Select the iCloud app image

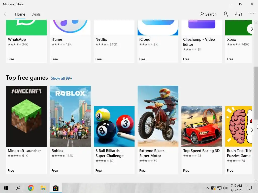click(x=158, y=28)
